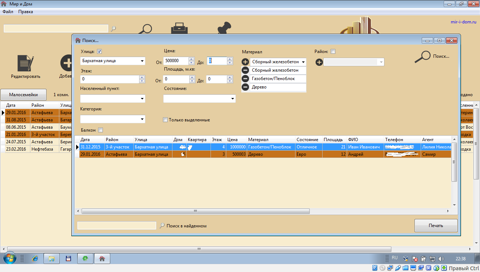
Task: Open the mir-i-dom.ru link
Action: click(464, 22)
